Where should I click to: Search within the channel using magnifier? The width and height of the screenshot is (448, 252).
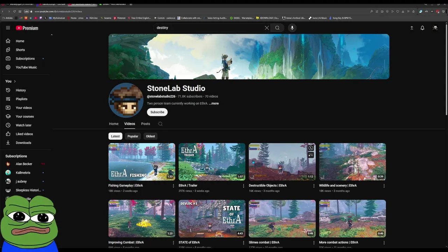160,124
